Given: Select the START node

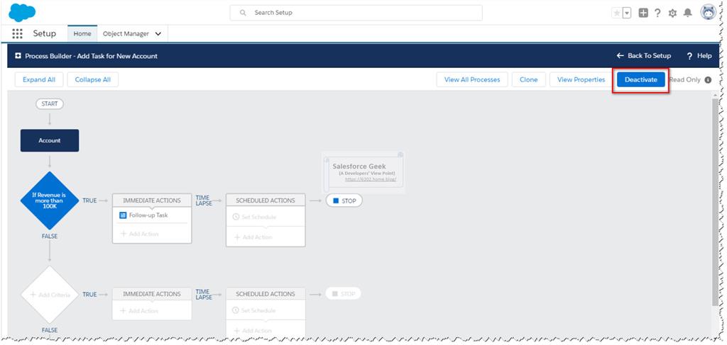Looking at the screenshot, I should click(x=50, y=104).
